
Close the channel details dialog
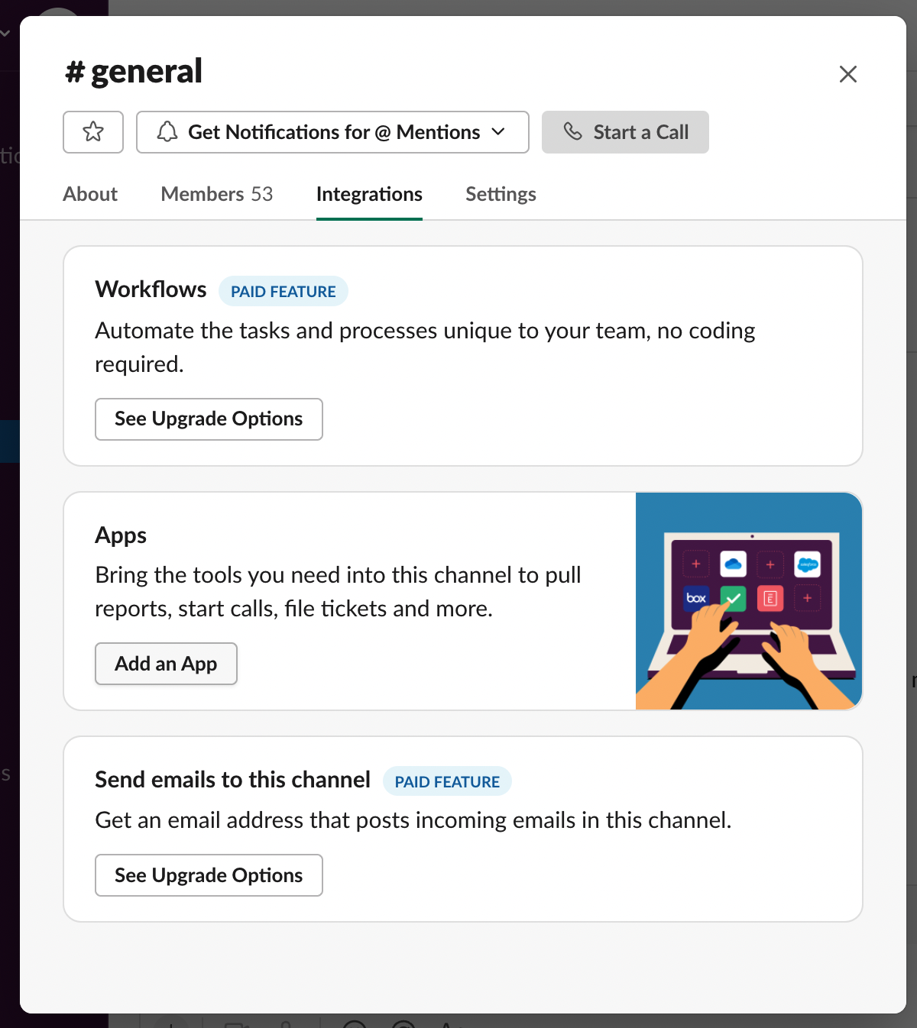coord(847,74)
